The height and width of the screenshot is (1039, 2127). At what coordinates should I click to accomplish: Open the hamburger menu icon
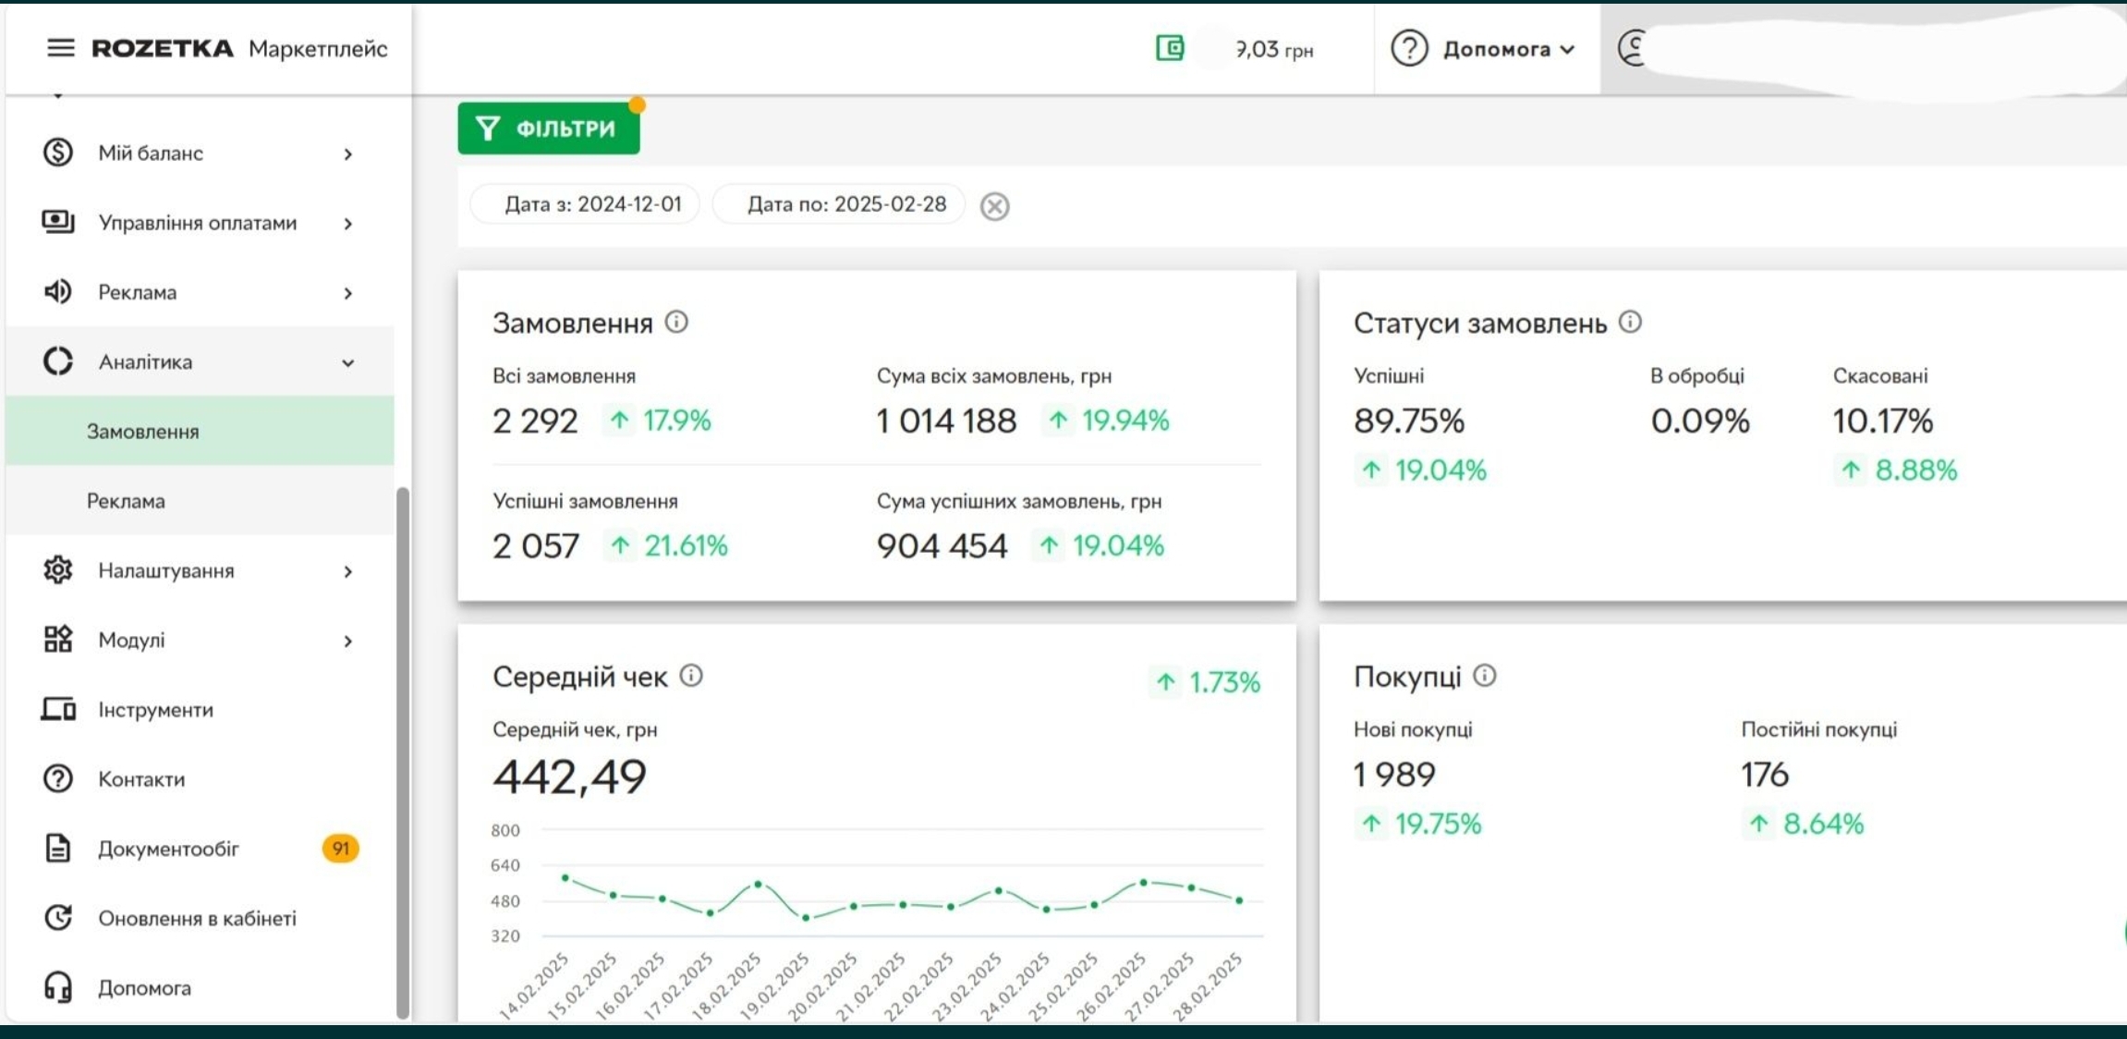pos(60,48)
